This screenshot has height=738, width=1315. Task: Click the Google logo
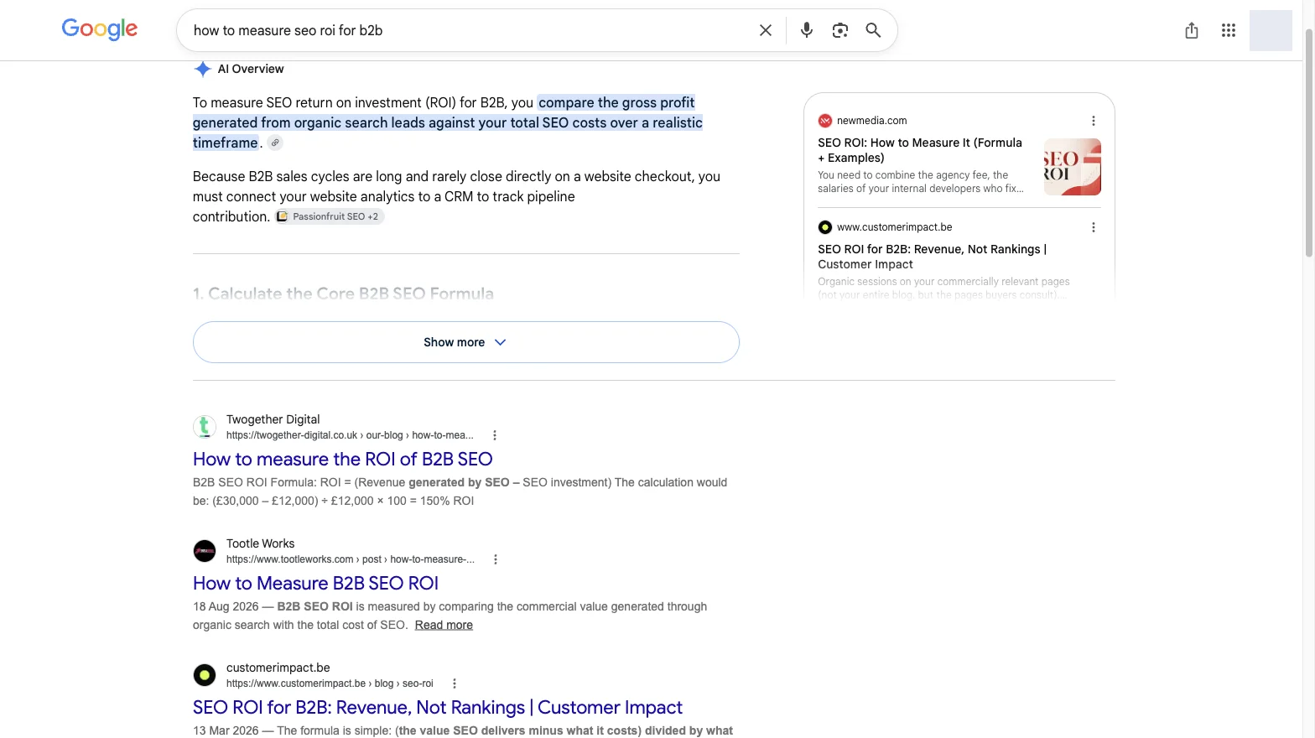[100, 29]
